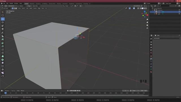Select the Knife tool
Viewport: 181px width, 102px height.
(3, 53)
